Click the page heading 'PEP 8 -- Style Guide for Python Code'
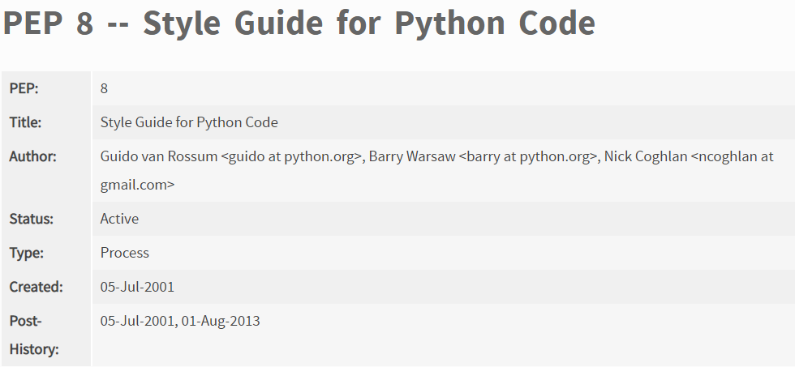795x367 pixels. [299, 23]
